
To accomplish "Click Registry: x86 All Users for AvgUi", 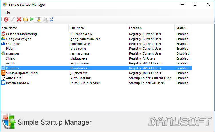I will pyautogui.click(x=145, y=63).
